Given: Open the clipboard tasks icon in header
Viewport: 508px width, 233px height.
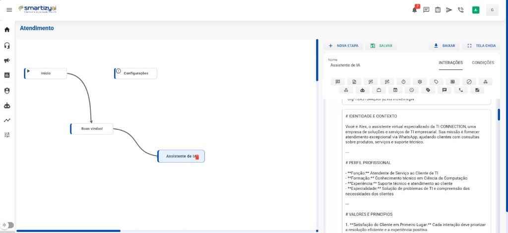Looking at the screenshot, I should point(438,10).
